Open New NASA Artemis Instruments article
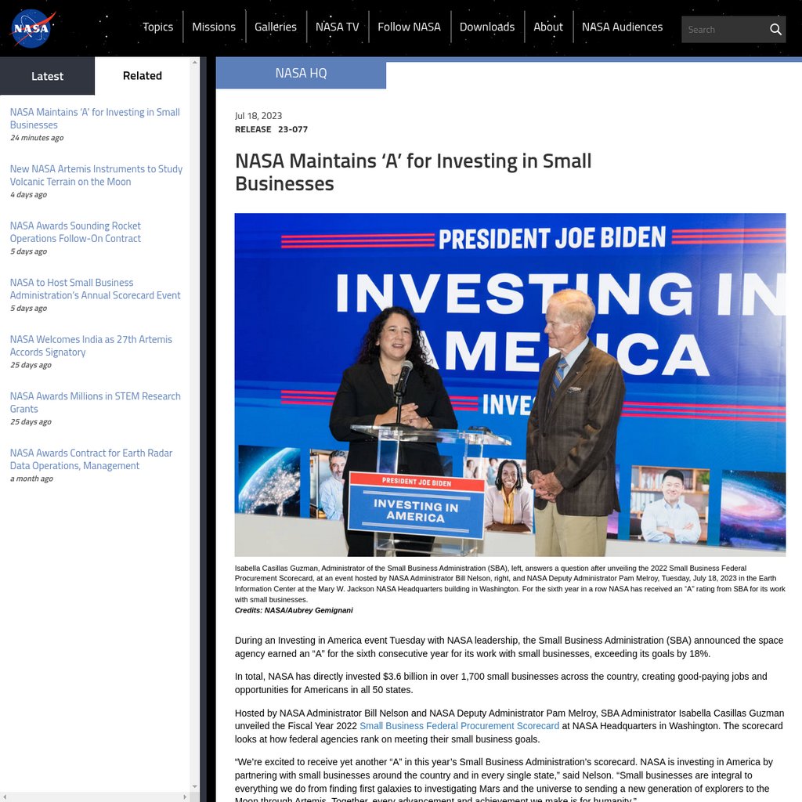This screenshot has width=802, height=802. [96, 175]
